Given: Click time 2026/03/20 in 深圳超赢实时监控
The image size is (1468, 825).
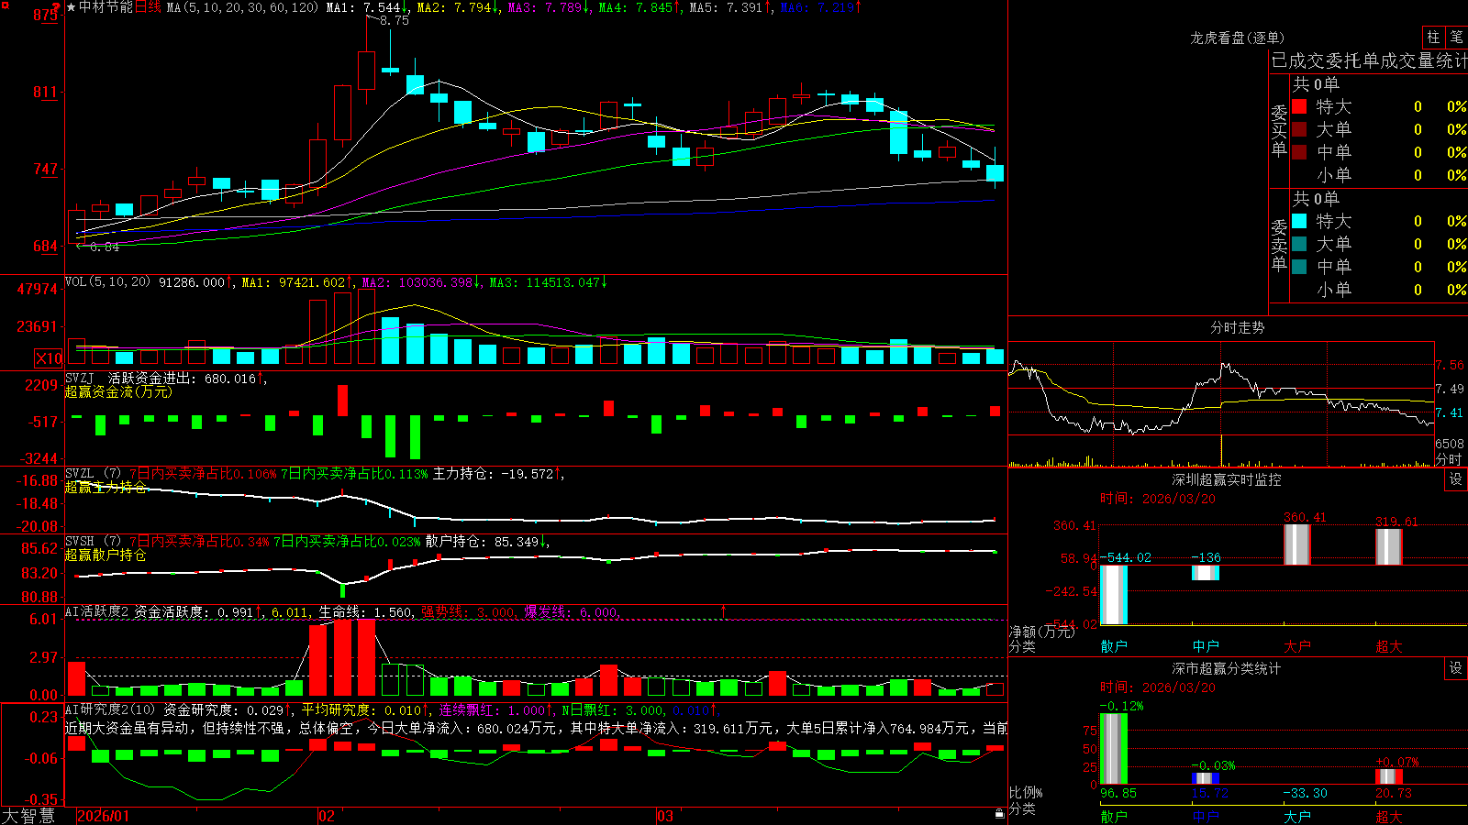Looking at the screenshot, I should tap(1158, 499).
